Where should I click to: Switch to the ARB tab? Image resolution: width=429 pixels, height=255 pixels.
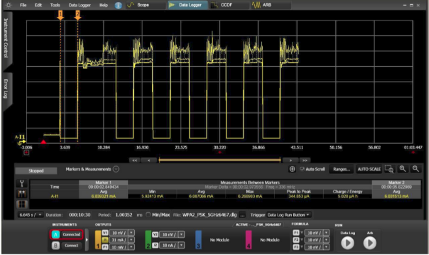pos(271,5)
